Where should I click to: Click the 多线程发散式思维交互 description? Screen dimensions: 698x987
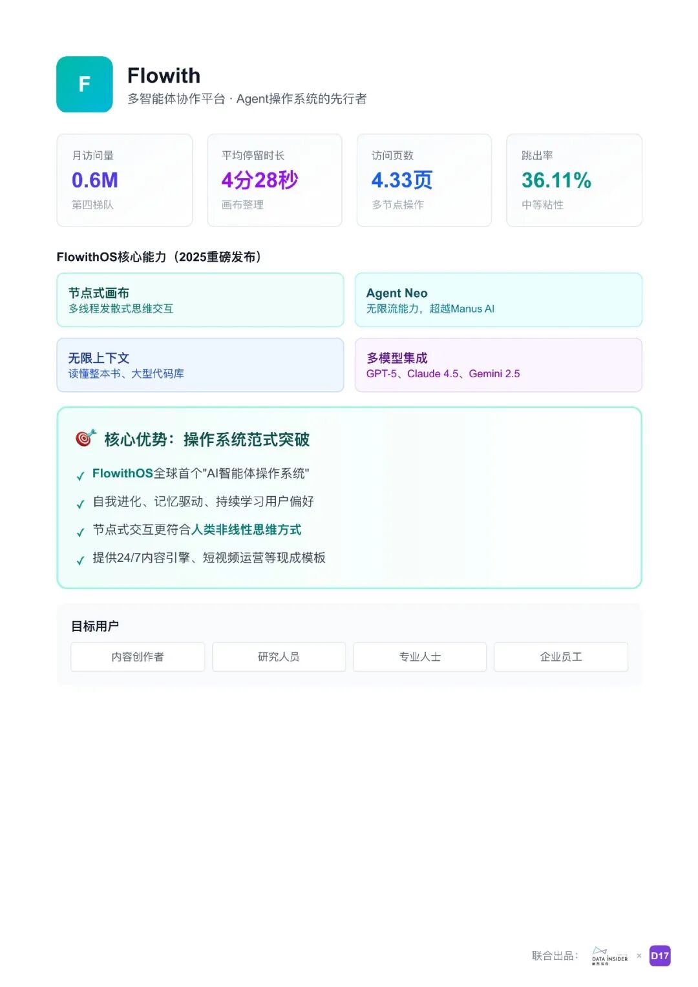(x=121, y=309)
